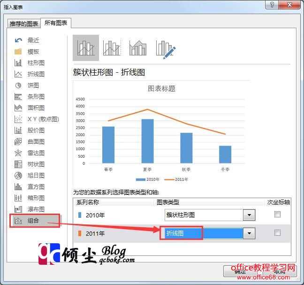Screen dimensions: 304x285
Task: Click the 夏季 column in chart preview
Action: [x=147, y=141]
